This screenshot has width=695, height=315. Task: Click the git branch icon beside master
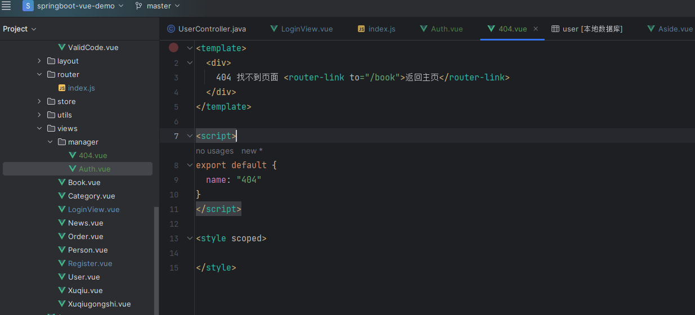click(x=138, y=6)
